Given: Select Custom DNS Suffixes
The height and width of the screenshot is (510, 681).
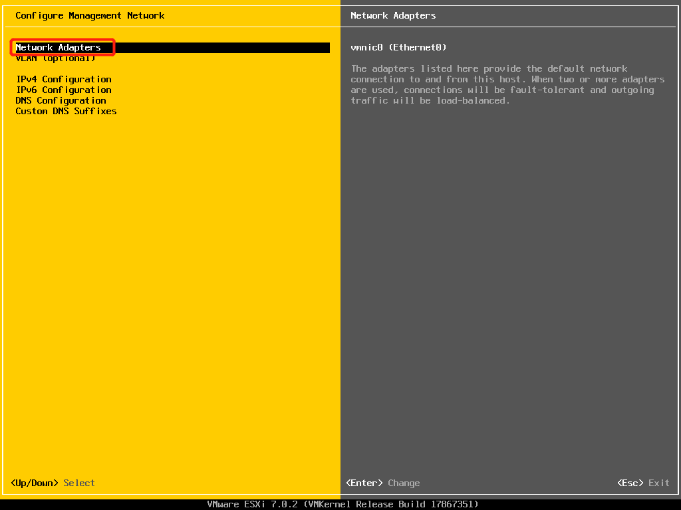Looking at the screenshot, I should (66, 111).
